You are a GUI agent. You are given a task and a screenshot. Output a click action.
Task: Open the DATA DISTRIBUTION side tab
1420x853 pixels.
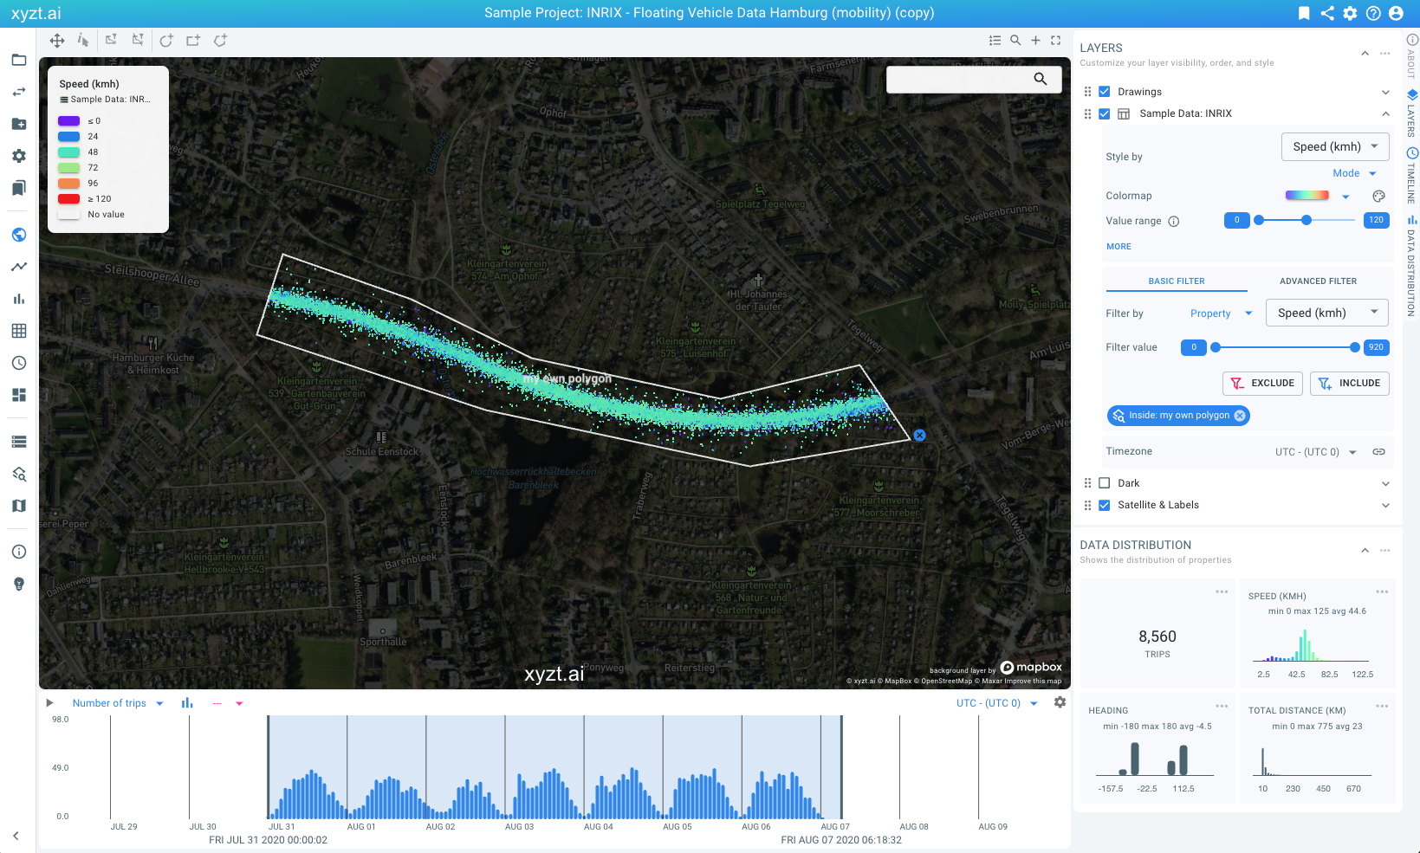pyautogui.click(x=1412, y=265)
